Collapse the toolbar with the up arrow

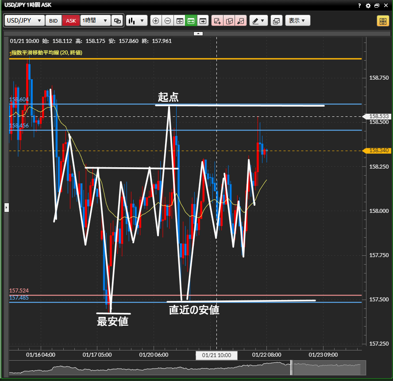coord(199,33)
